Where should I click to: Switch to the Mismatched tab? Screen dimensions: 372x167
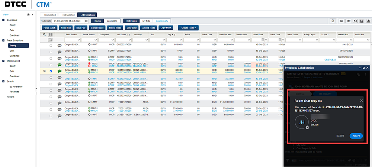point(50,15)
